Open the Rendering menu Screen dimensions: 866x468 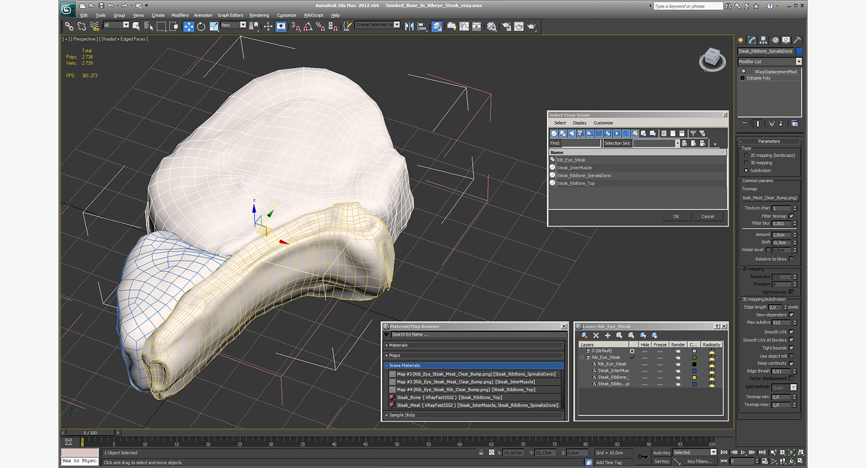259,15
